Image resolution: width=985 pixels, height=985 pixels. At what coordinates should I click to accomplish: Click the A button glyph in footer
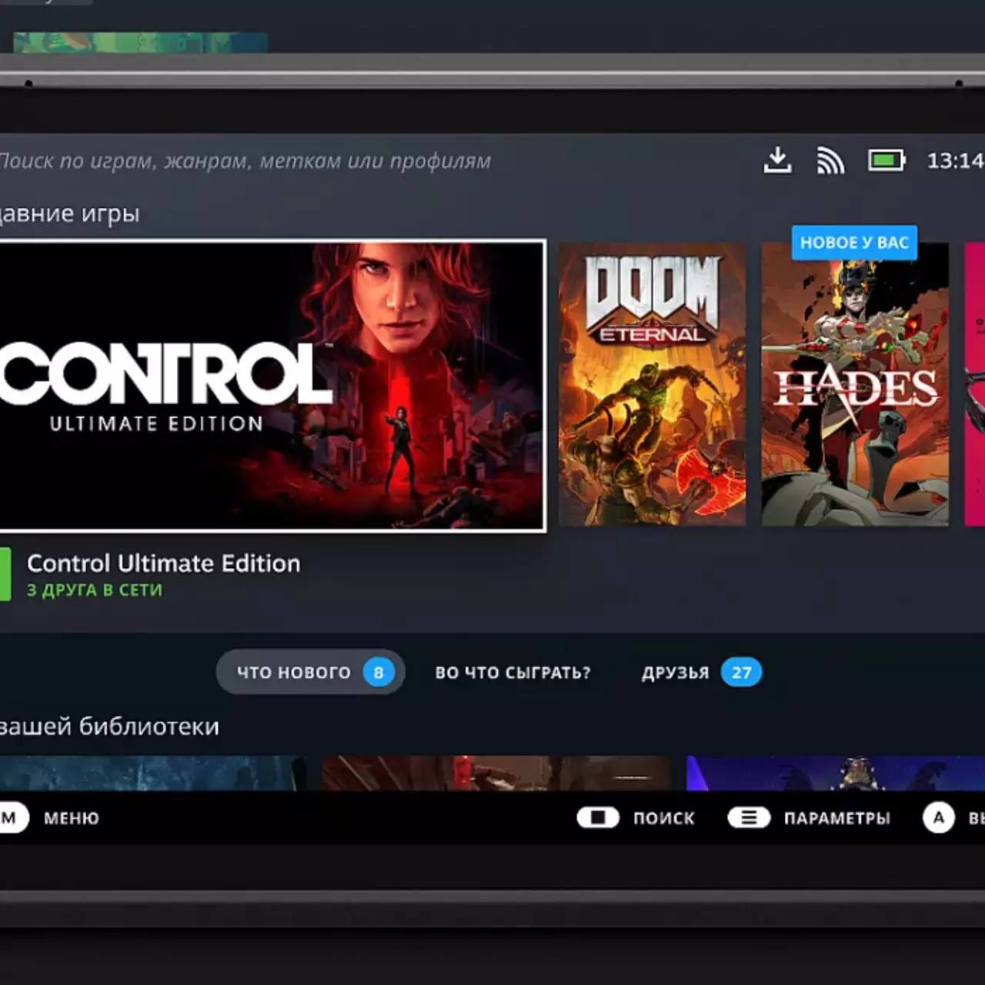(939, 818)
